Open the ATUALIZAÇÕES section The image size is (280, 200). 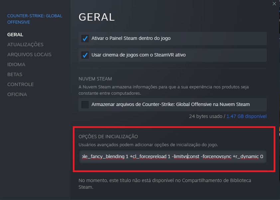tap(25, 45)
